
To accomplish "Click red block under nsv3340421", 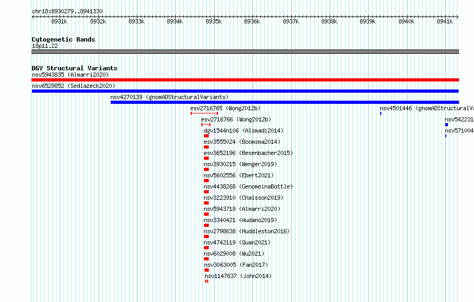I will point(207,225).
